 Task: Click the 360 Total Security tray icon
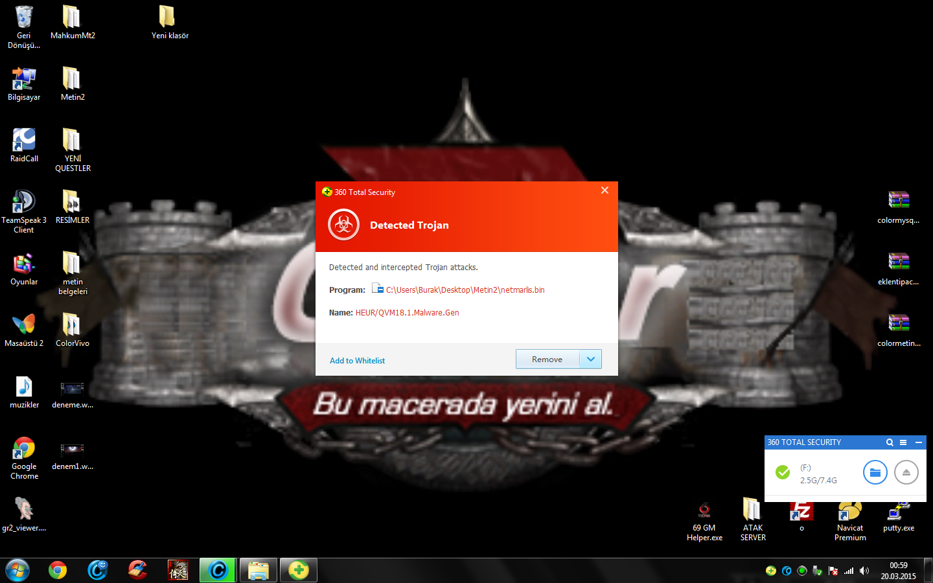tap(771, 571)
